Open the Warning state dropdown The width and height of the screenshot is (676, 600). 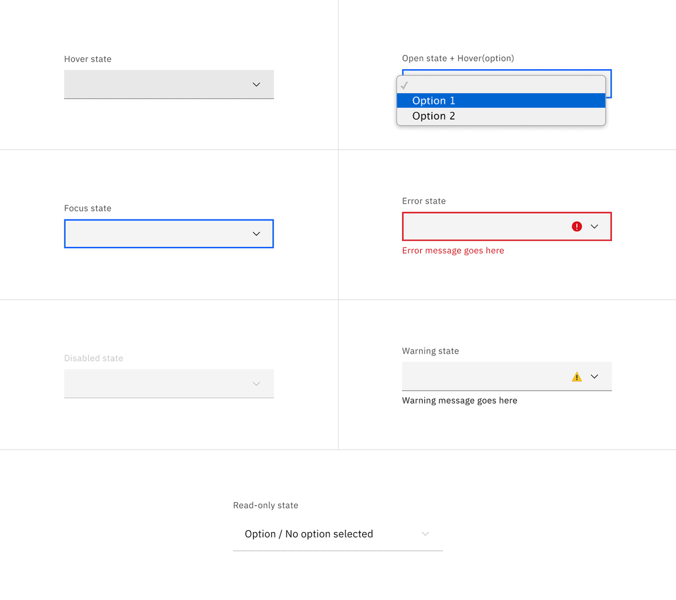point(506,376)
